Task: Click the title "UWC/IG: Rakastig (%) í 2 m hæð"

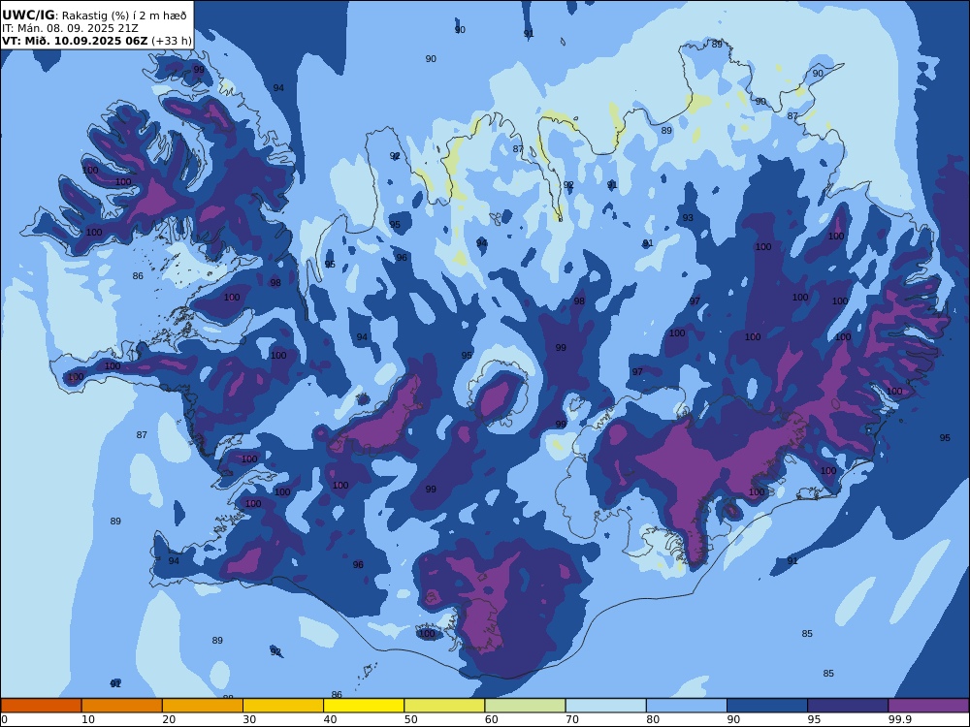Action: click(x=94, y=16)
